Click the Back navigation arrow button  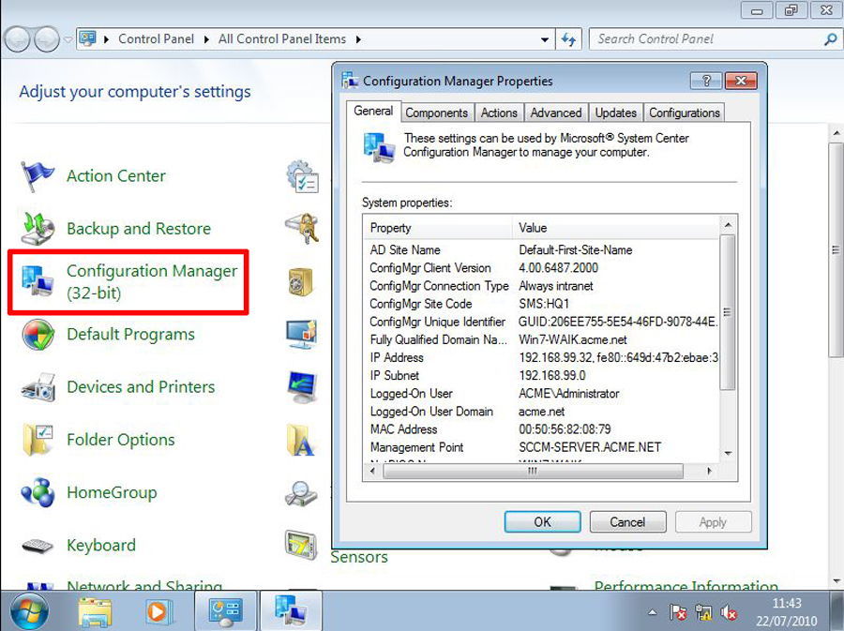17,39
